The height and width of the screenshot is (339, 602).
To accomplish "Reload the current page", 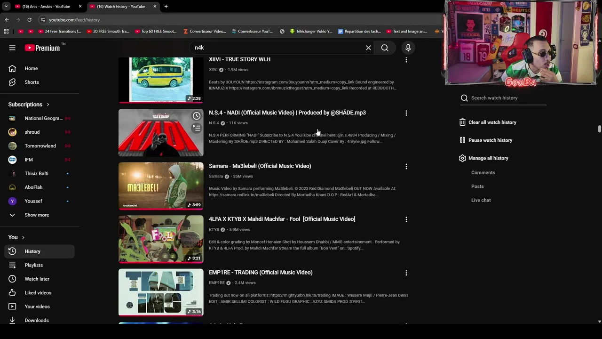I will [x=29, y=20].
